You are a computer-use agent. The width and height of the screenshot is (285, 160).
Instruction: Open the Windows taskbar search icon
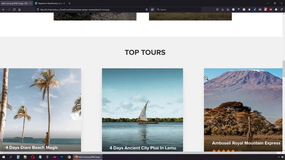click(x=11, y=157)
